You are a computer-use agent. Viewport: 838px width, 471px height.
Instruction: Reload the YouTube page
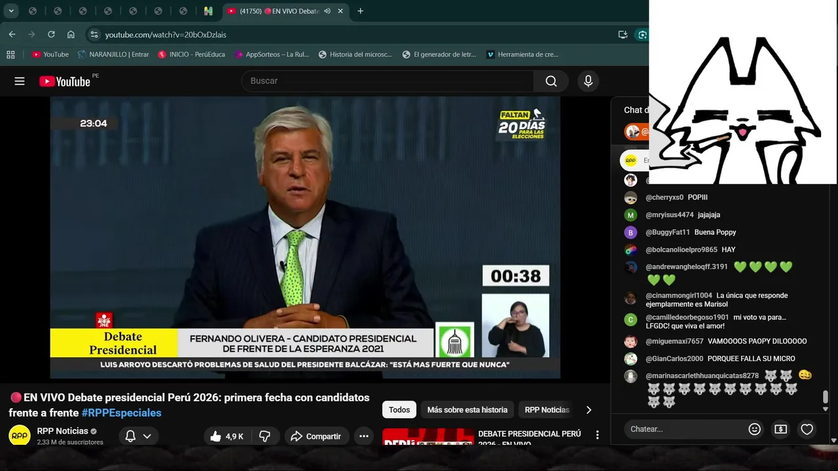tap(51, 35)
